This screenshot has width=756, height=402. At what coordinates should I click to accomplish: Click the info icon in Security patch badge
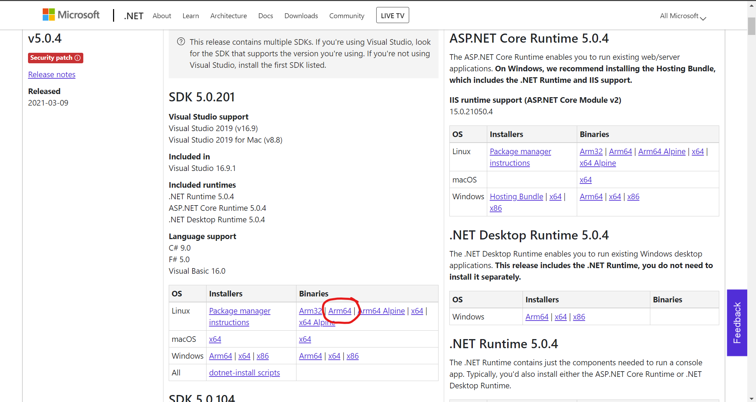tap(78, 58)
